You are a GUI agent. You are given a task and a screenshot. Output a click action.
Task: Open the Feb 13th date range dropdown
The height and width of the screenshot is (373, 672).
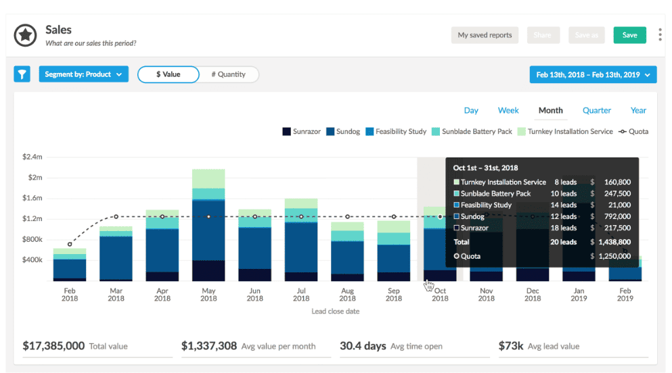pos(593,74)
